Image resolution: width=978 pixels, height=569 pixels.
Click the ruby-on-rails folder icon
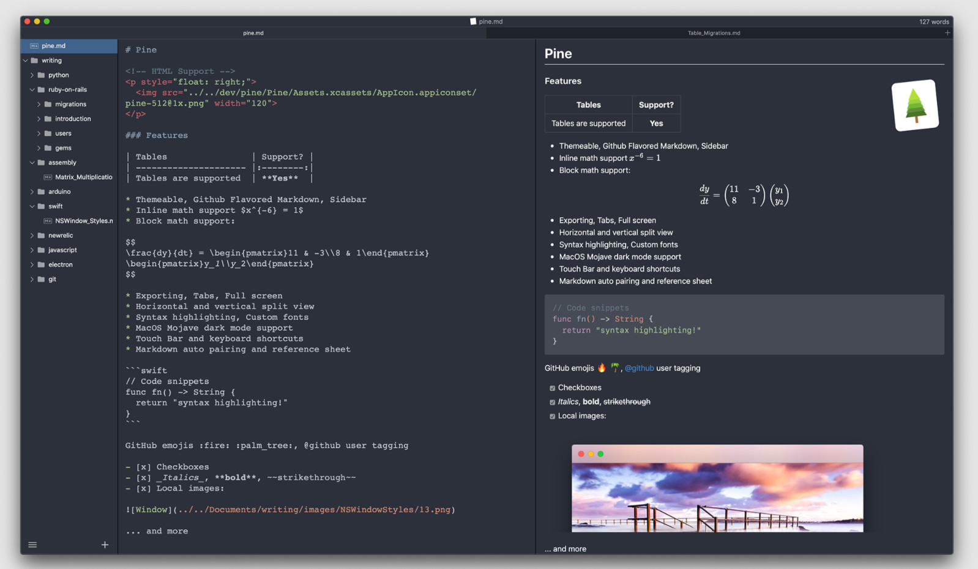click(42, 89)
